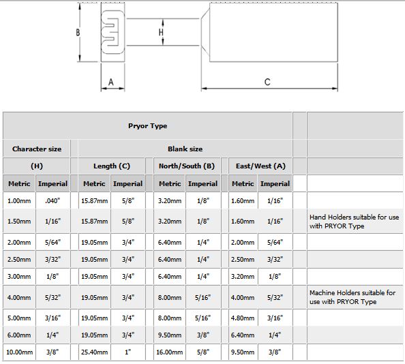Click the 1" imperial length cell
This screenshot has width=405, height=364.
[128, 352]
